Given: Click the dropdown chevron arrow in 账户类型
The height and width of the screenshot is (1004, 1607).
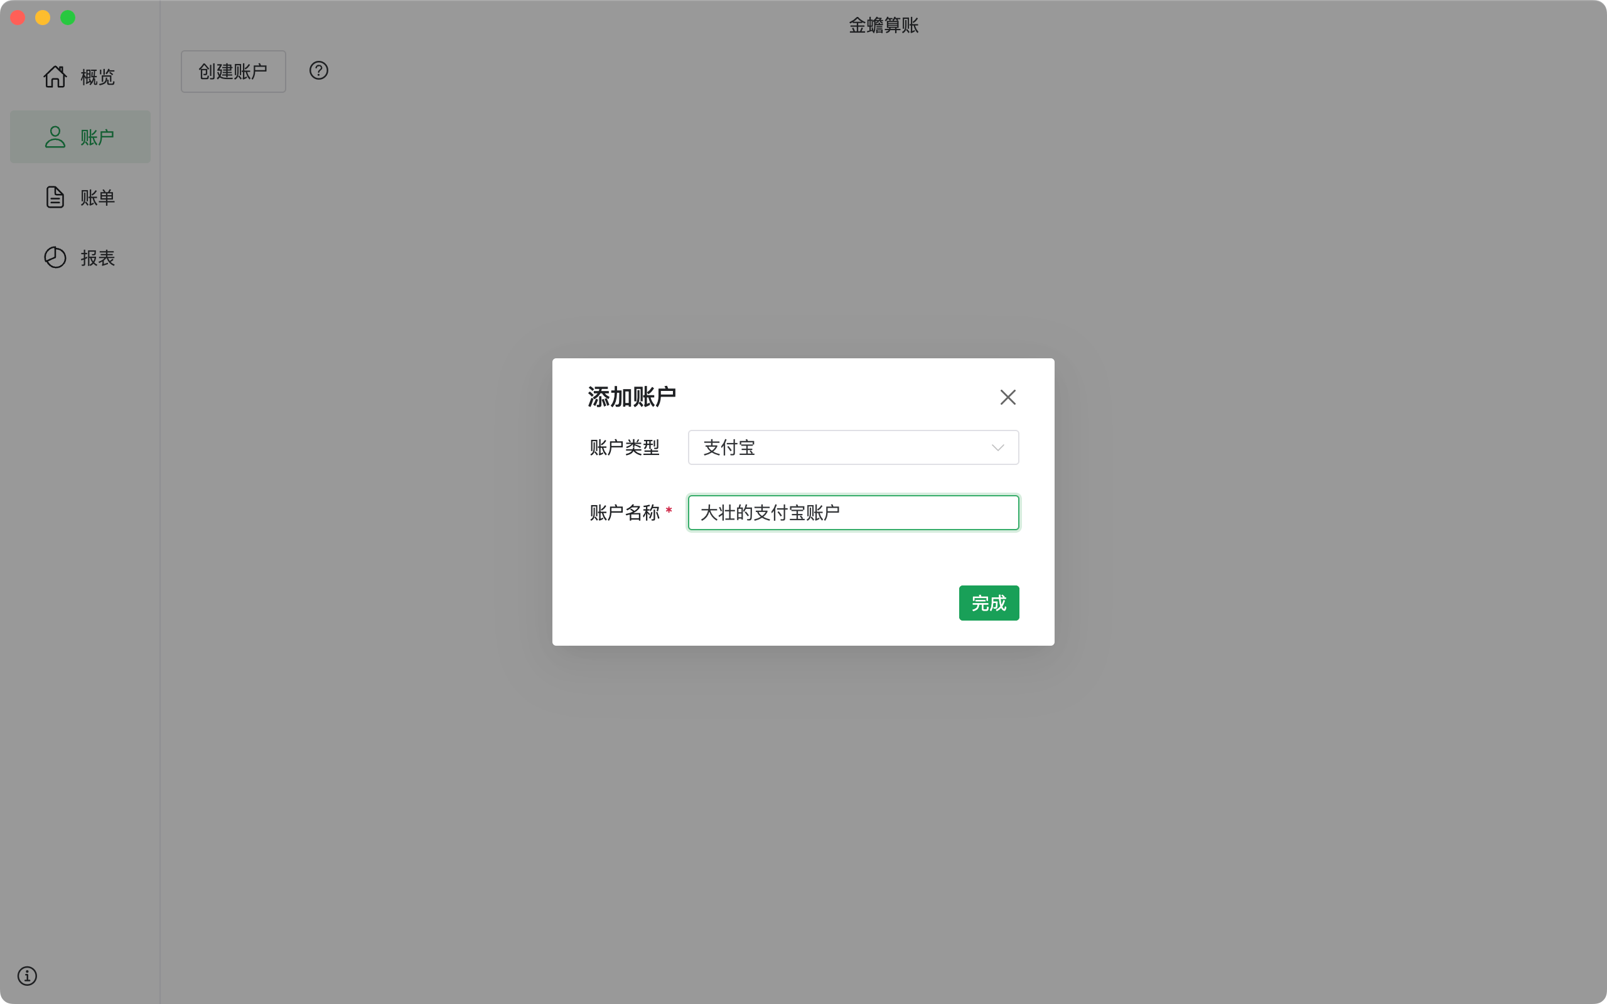Looking at the screenshot, I should [997, 447].
